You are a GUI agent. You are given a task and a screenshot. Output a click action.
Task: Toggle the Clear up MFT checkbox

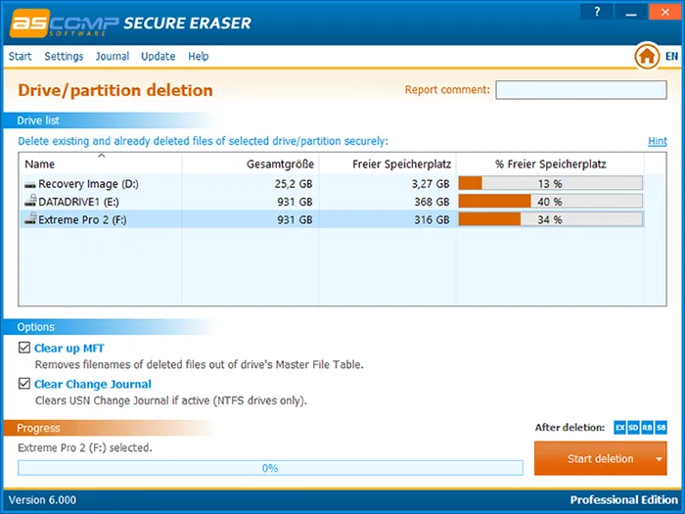(x=25, y=348)
